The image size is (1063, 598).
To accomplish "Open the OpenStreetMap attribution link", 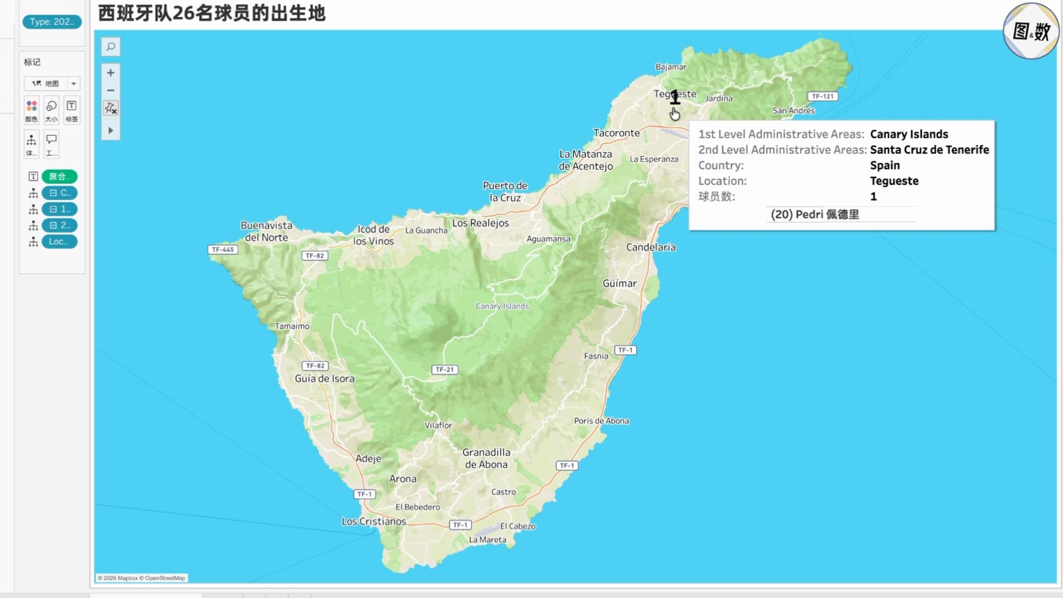I will point(165,578).
